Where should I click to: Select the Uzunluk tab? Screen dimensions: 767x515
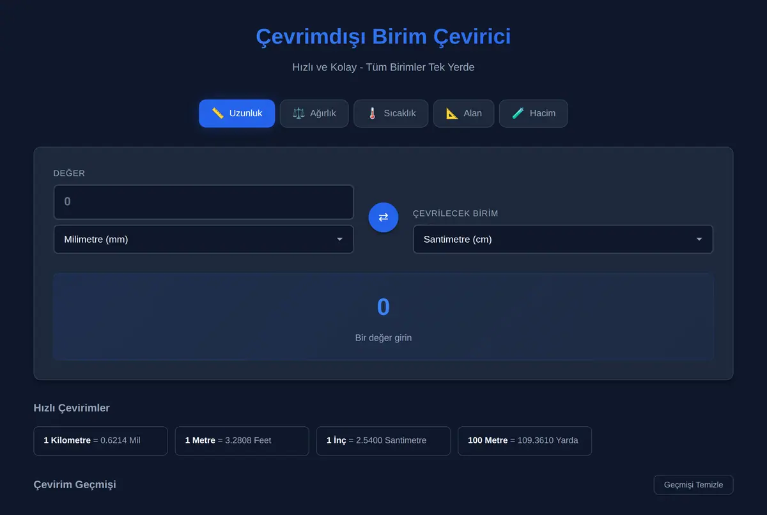click(x=237, y=113)
